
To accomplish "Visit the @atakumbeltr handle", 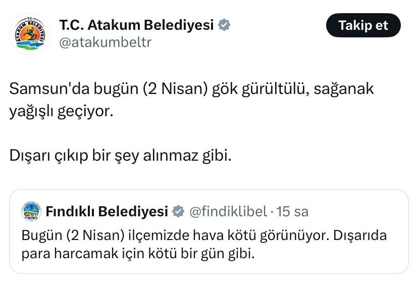I will [x=106, y=42].
